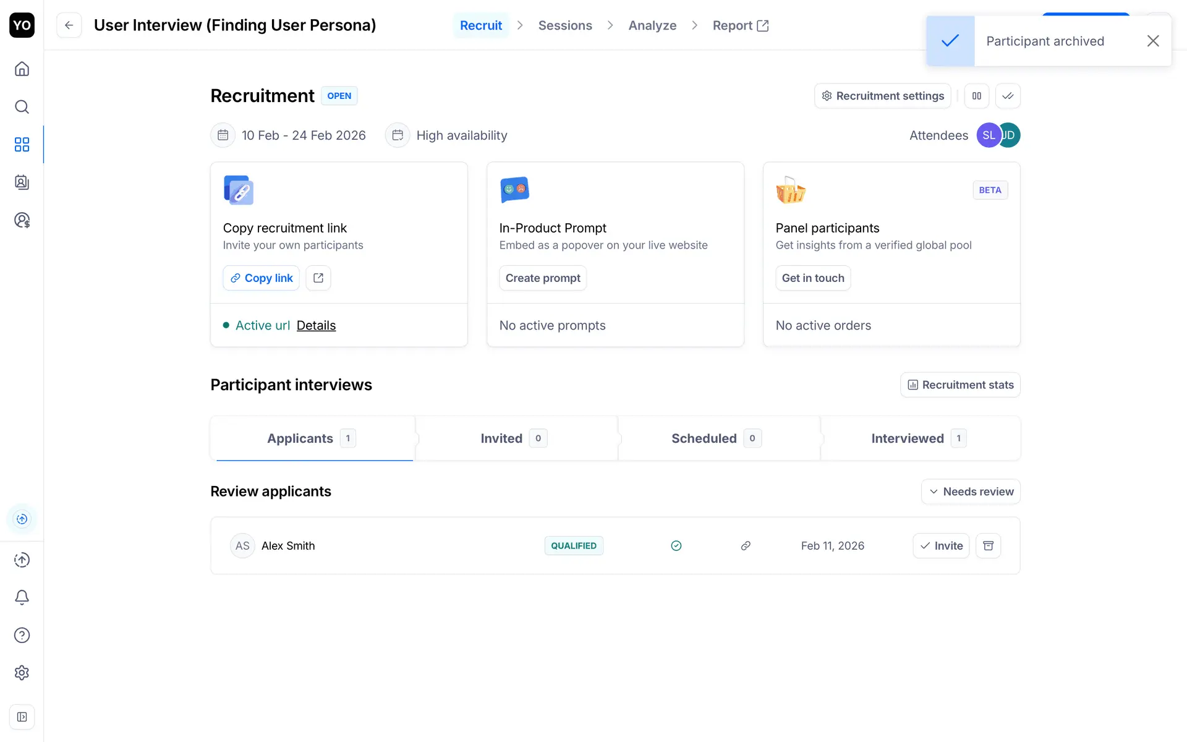Open the home icon in sidebar
1187x742 pixels.
(x=22, y=69)
